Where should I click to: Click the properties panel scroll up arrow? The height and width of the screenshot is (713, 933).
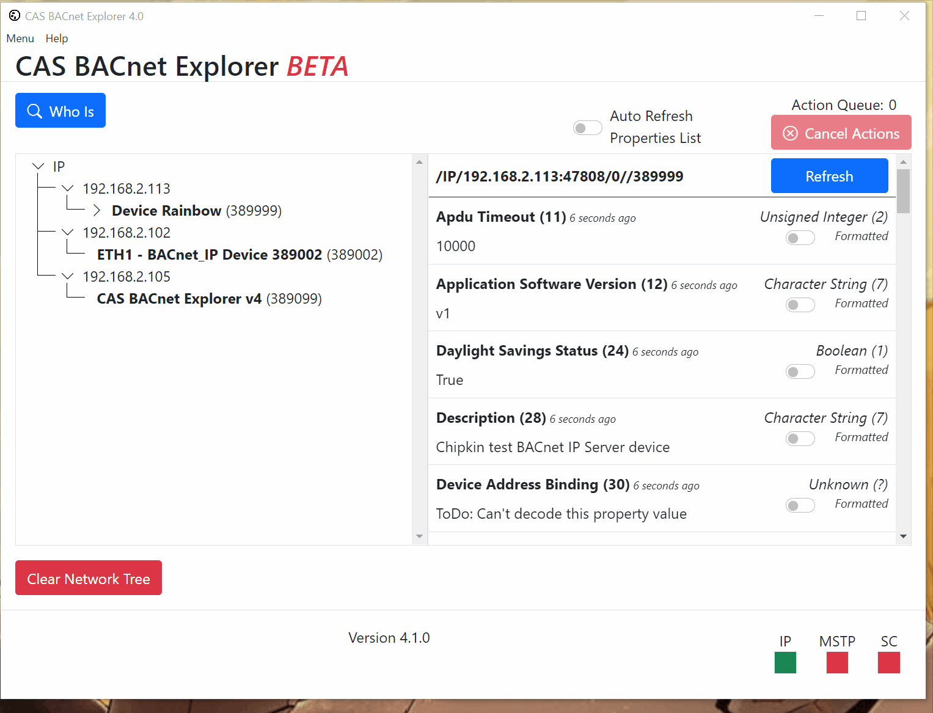[x=903, y=162]
